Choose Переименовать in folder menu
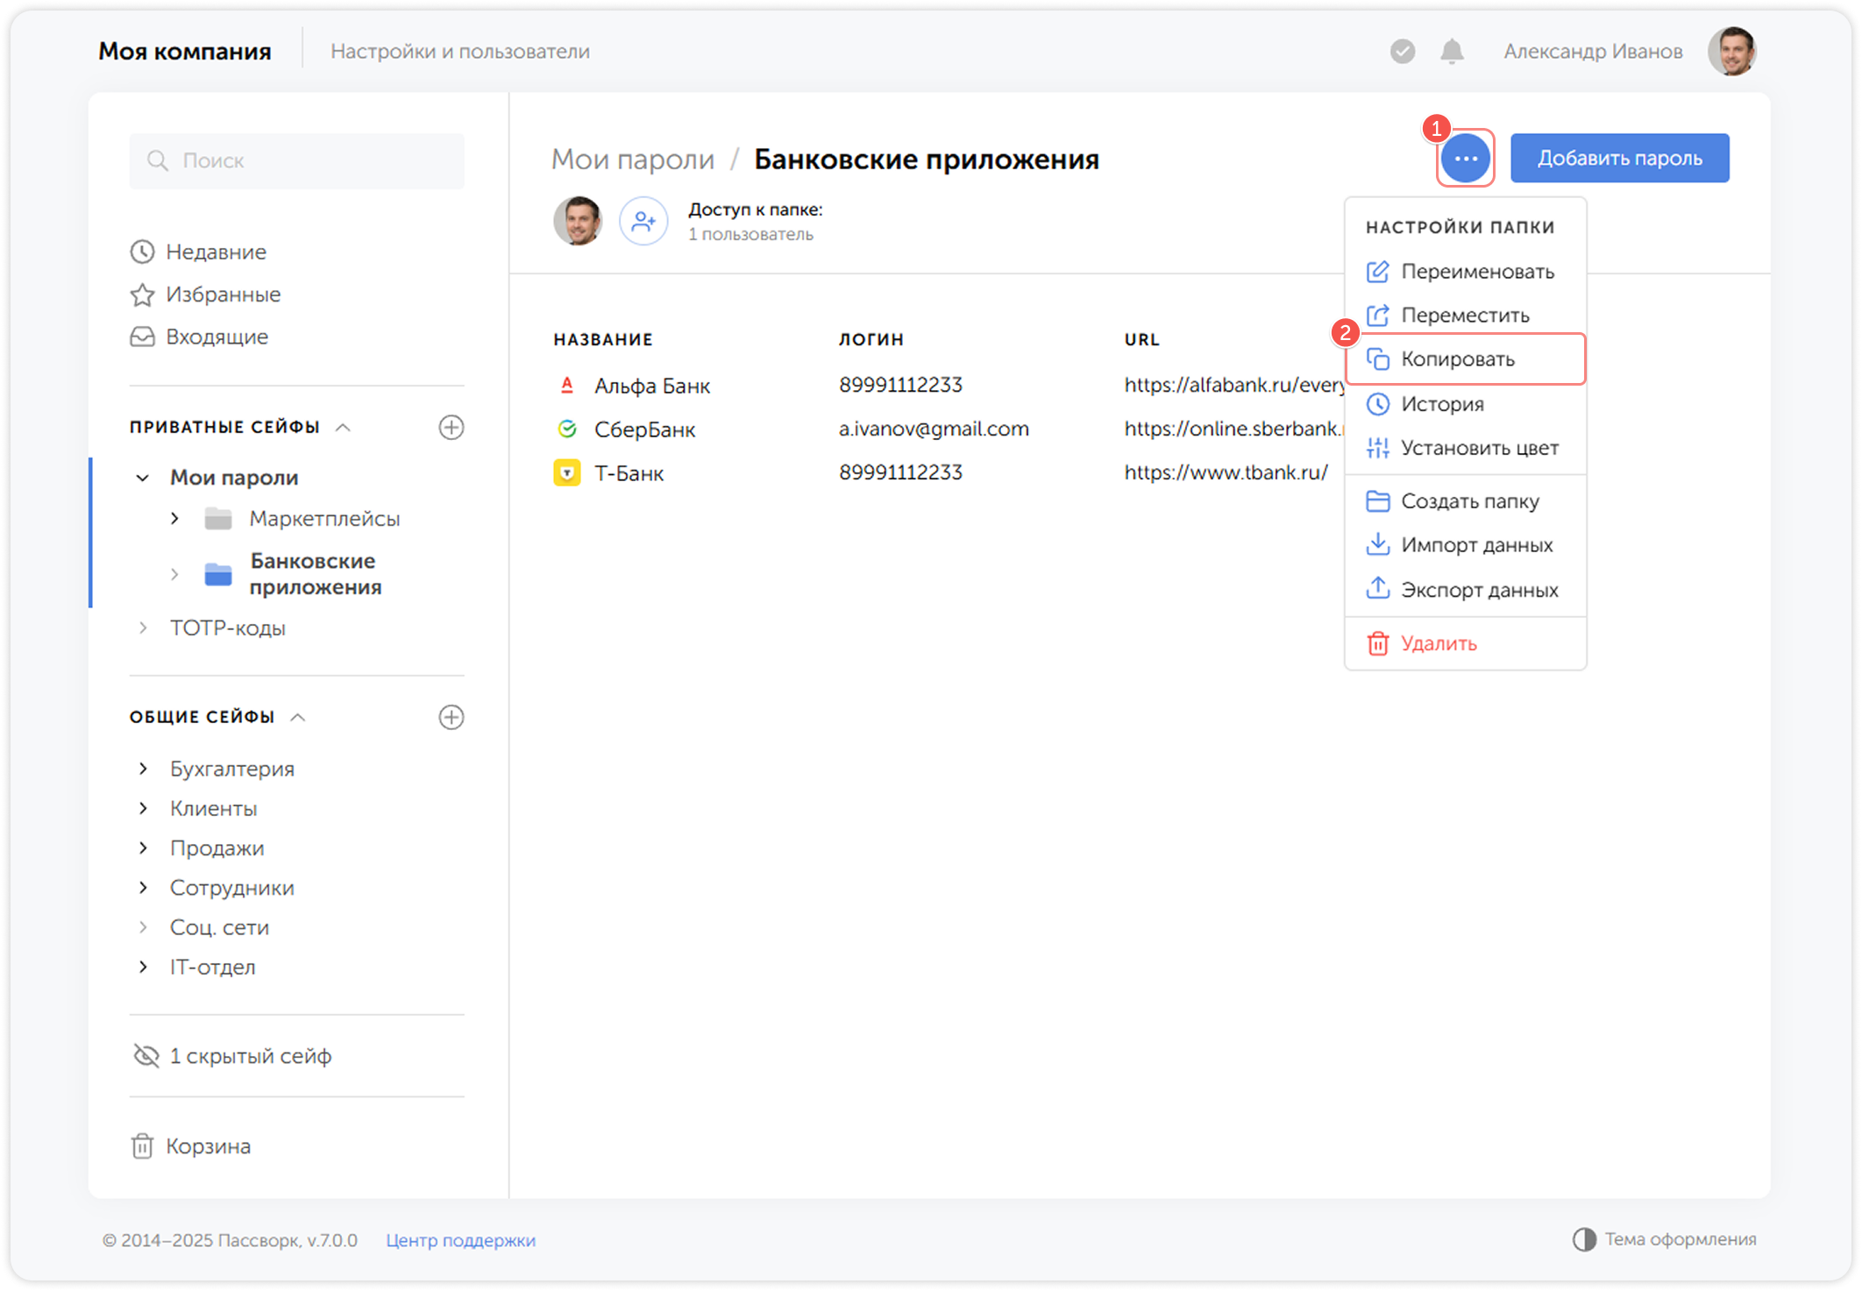Image resolution: width=1862 pixels, height=1291 pixels. pyautogui.click(x=1465, y=272)
